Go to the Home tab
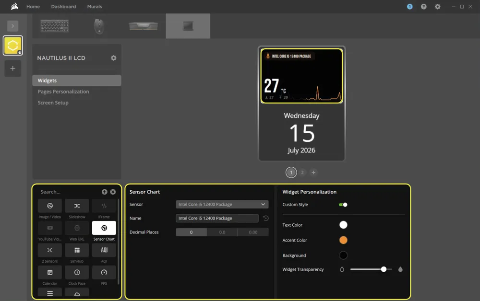Viewport: 480px width, 301px height. point(33,6)
